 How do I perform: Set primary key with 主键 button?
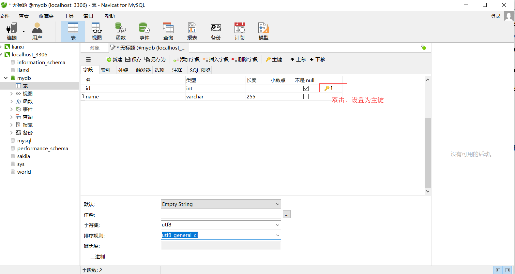(x=274, y=59)
